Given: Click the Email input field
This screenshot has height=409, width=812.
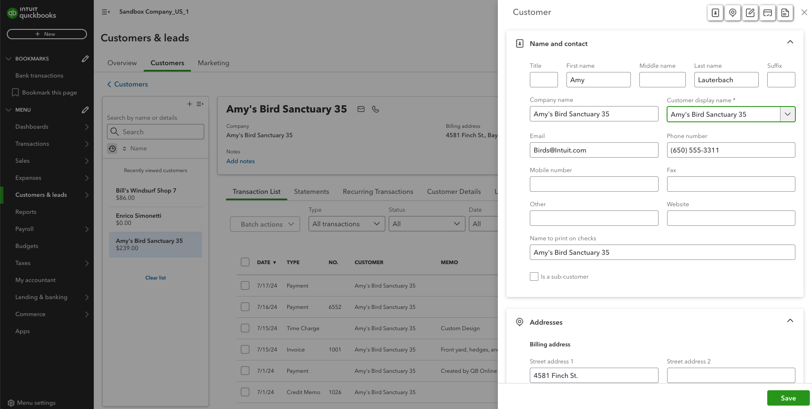Looking at the screenshot, I should point(594,150).
